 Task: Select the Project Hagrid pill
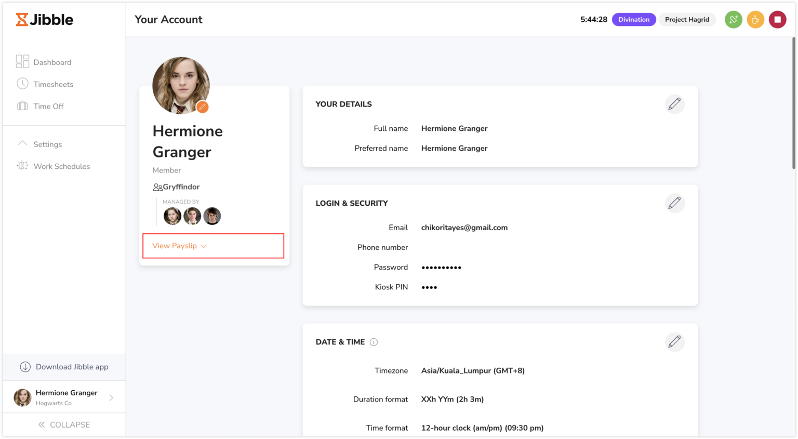pos(687,19)
